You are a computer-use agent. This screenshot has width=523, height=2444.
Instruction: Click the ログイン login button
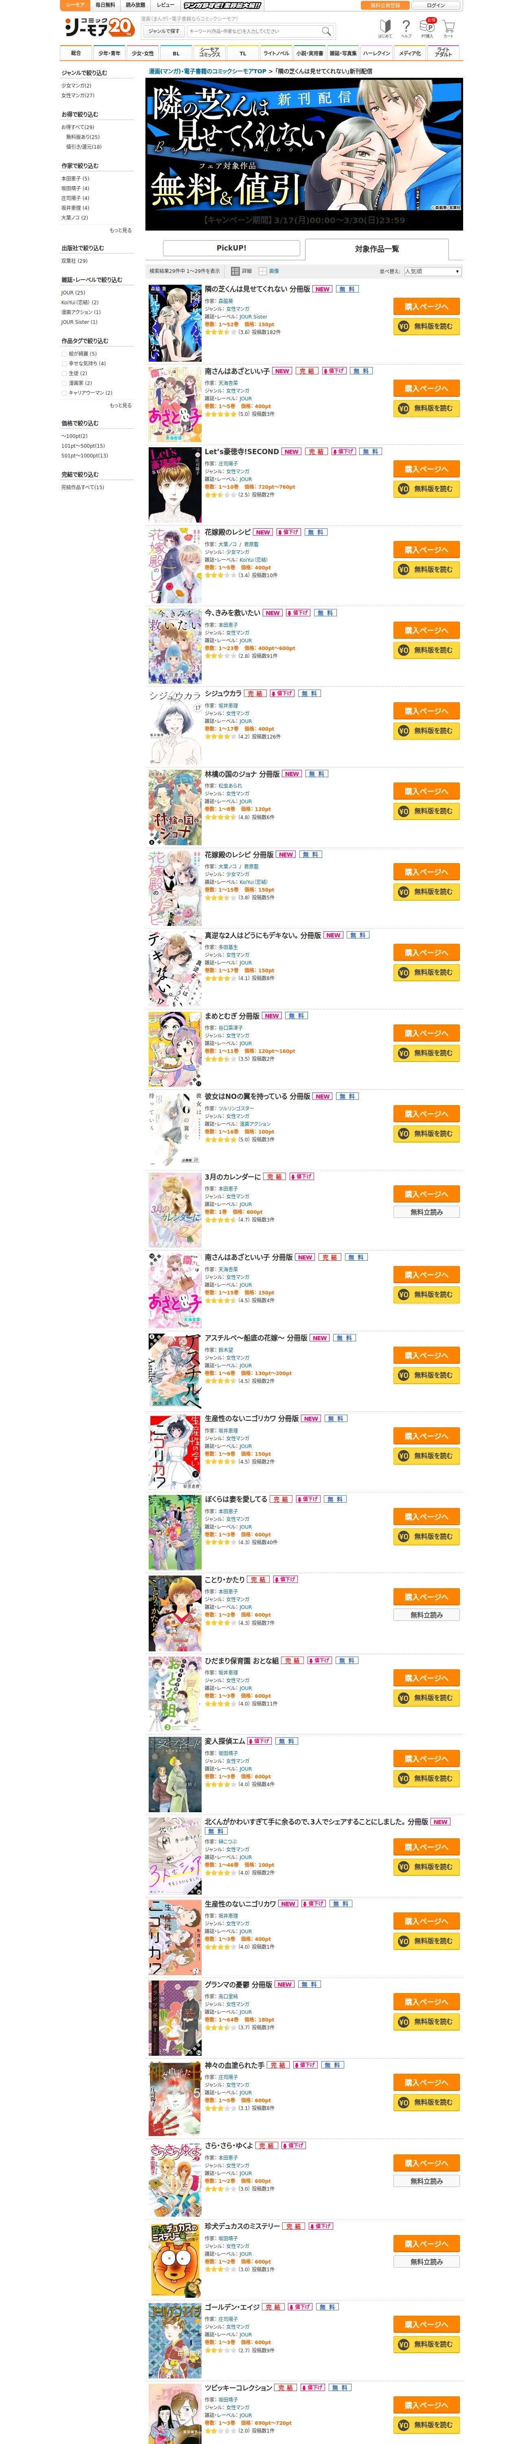pyautogui.click(x=436, y=5)
